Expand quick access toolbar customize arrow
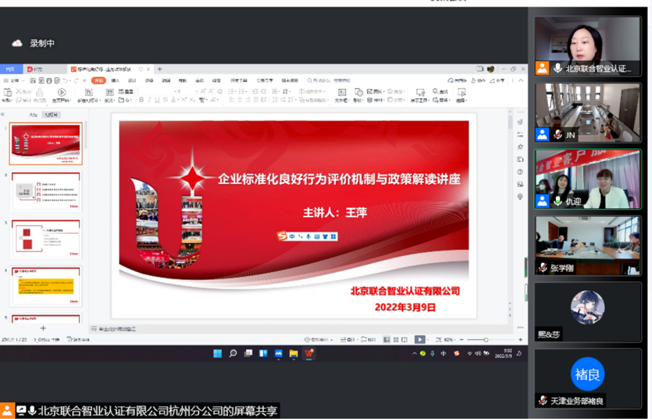 click(x=84, y=81)
